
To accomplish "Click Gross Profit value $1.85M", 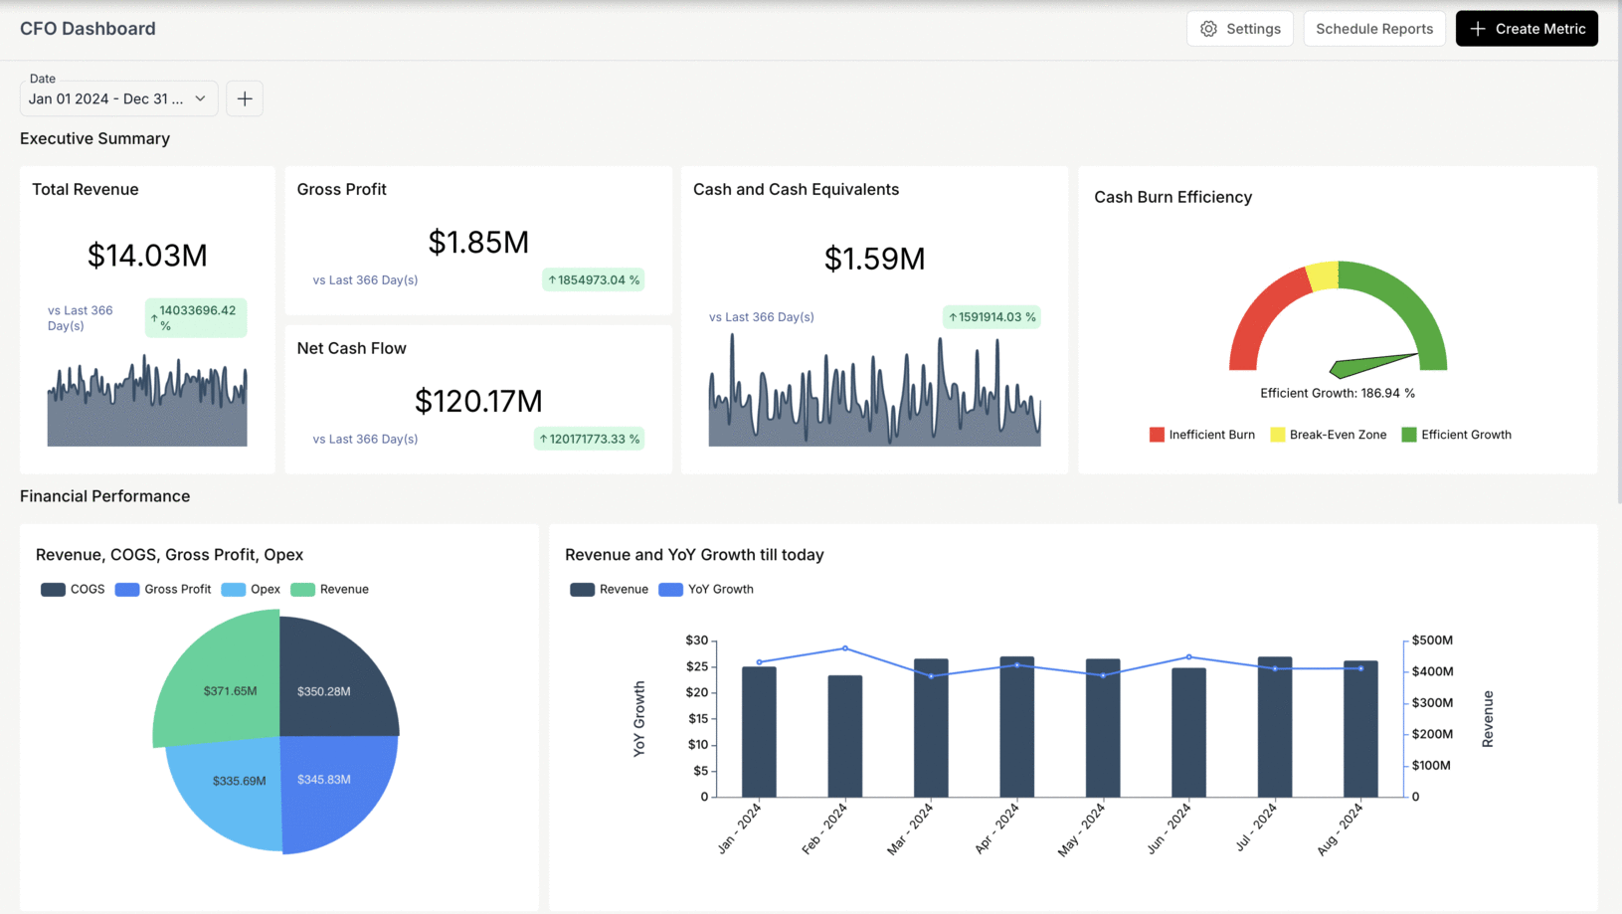I will [x=478, y=242].
